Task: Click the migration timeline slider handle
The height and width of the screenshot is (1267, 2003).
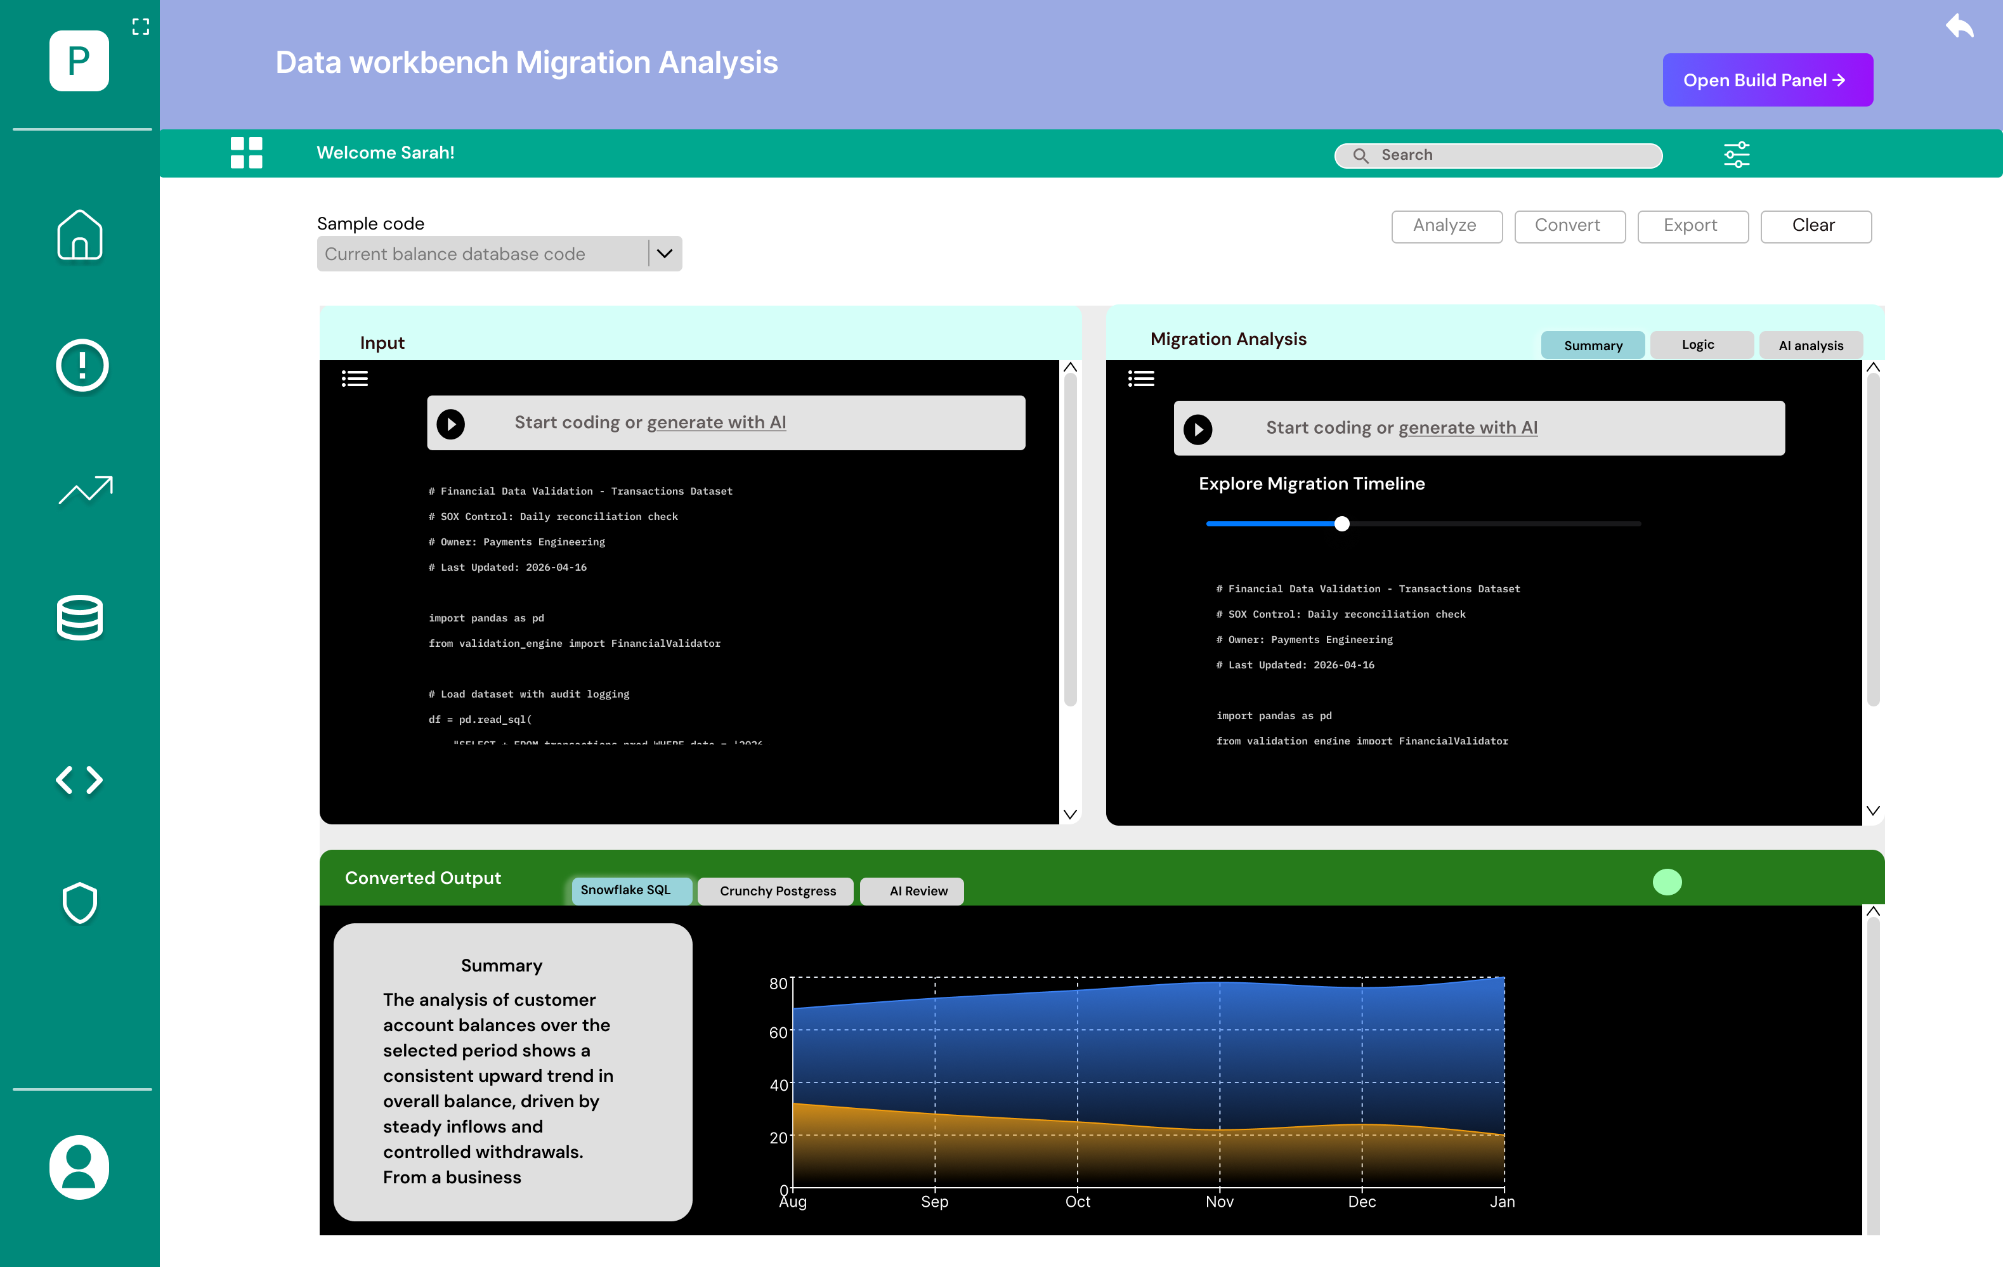Action: [x=1341, y=523]
